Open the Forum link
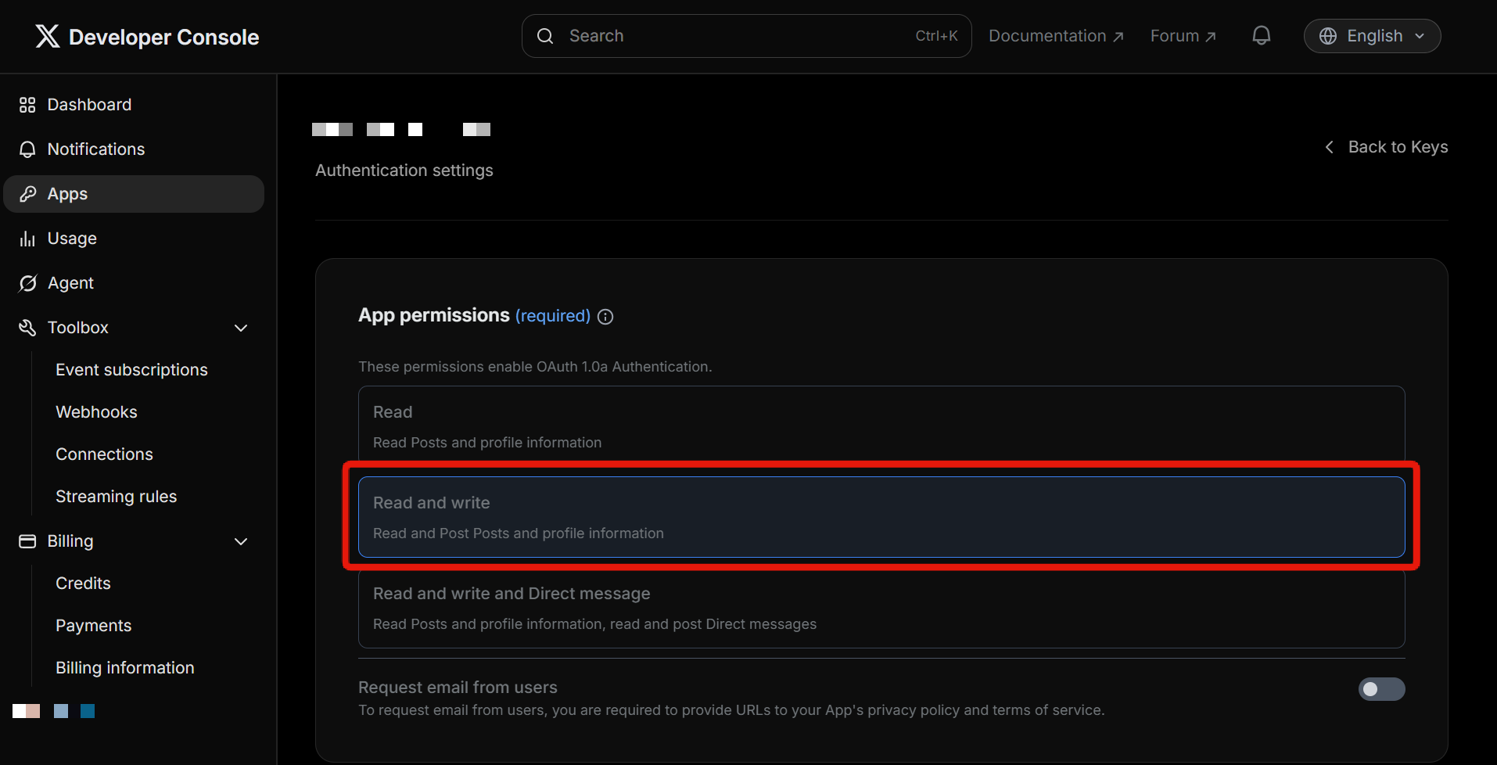Viewport: 1497px width, 765px height. click(1183, 36)
